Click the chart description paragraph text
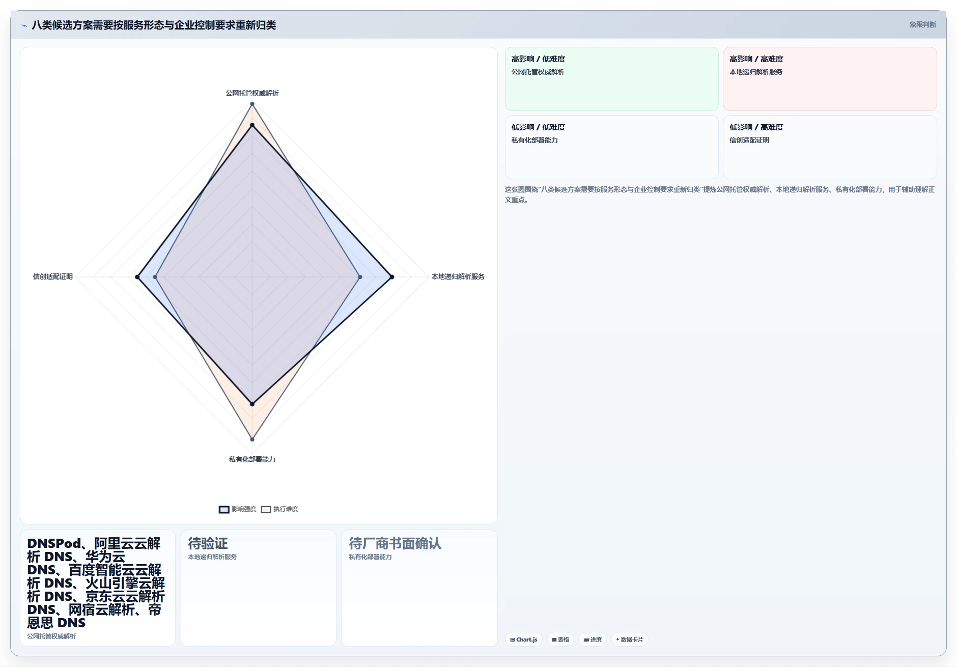 [x=720, y=194]
